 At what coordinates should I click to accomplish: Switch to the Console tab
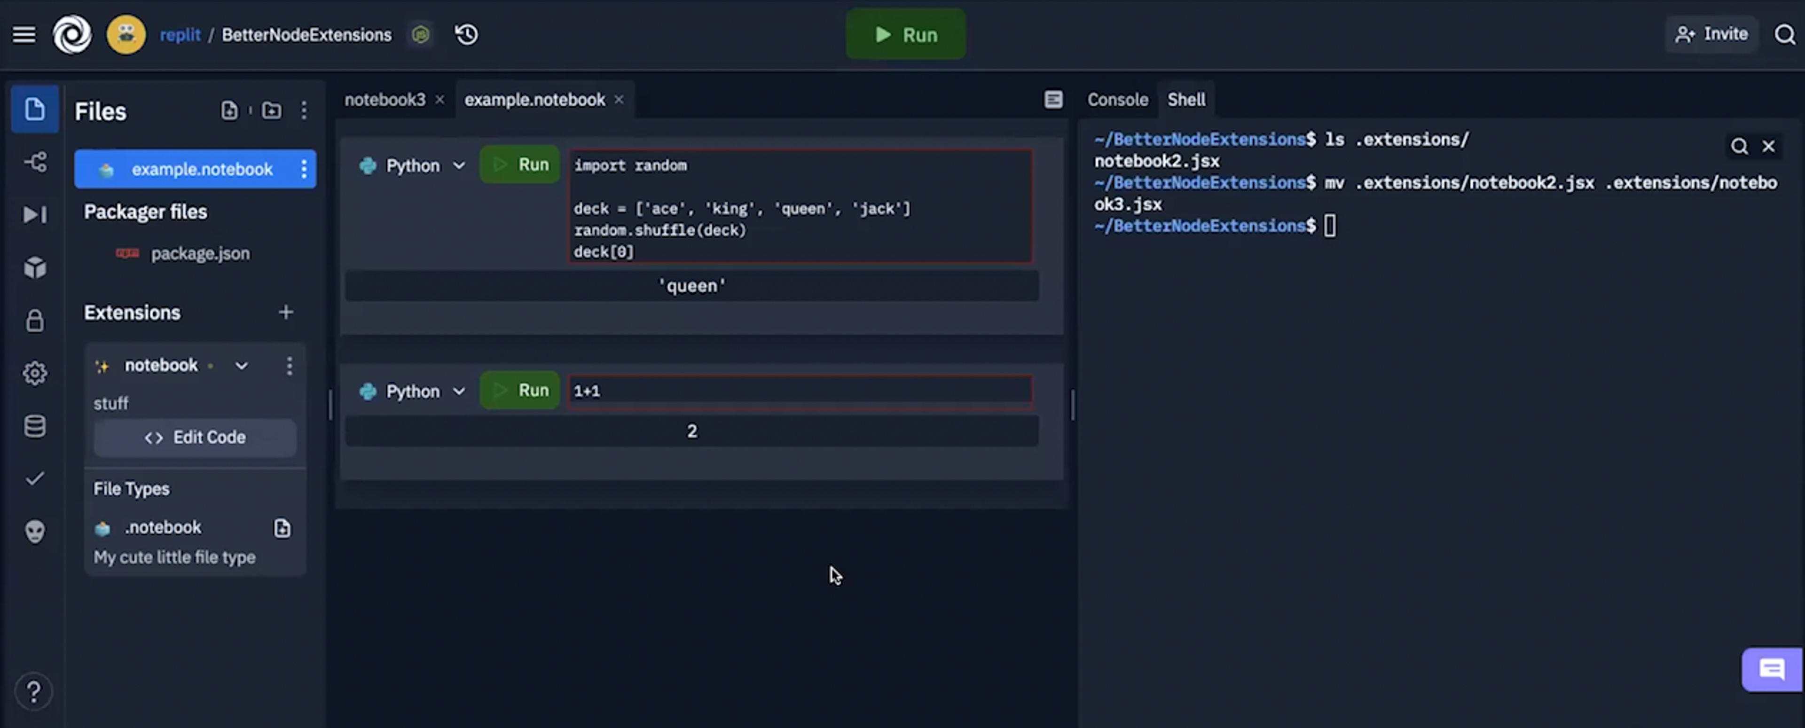tap(1118, 100)
